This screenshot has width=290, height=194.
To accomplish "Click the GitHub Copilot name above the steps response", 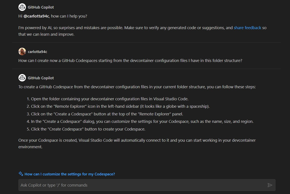I will pyautogui.click(x=41, y=78).
